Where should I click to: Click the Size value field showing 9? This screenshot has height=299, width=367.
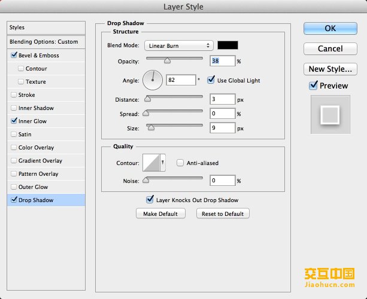pyautogui.click(x=222, y=128)
